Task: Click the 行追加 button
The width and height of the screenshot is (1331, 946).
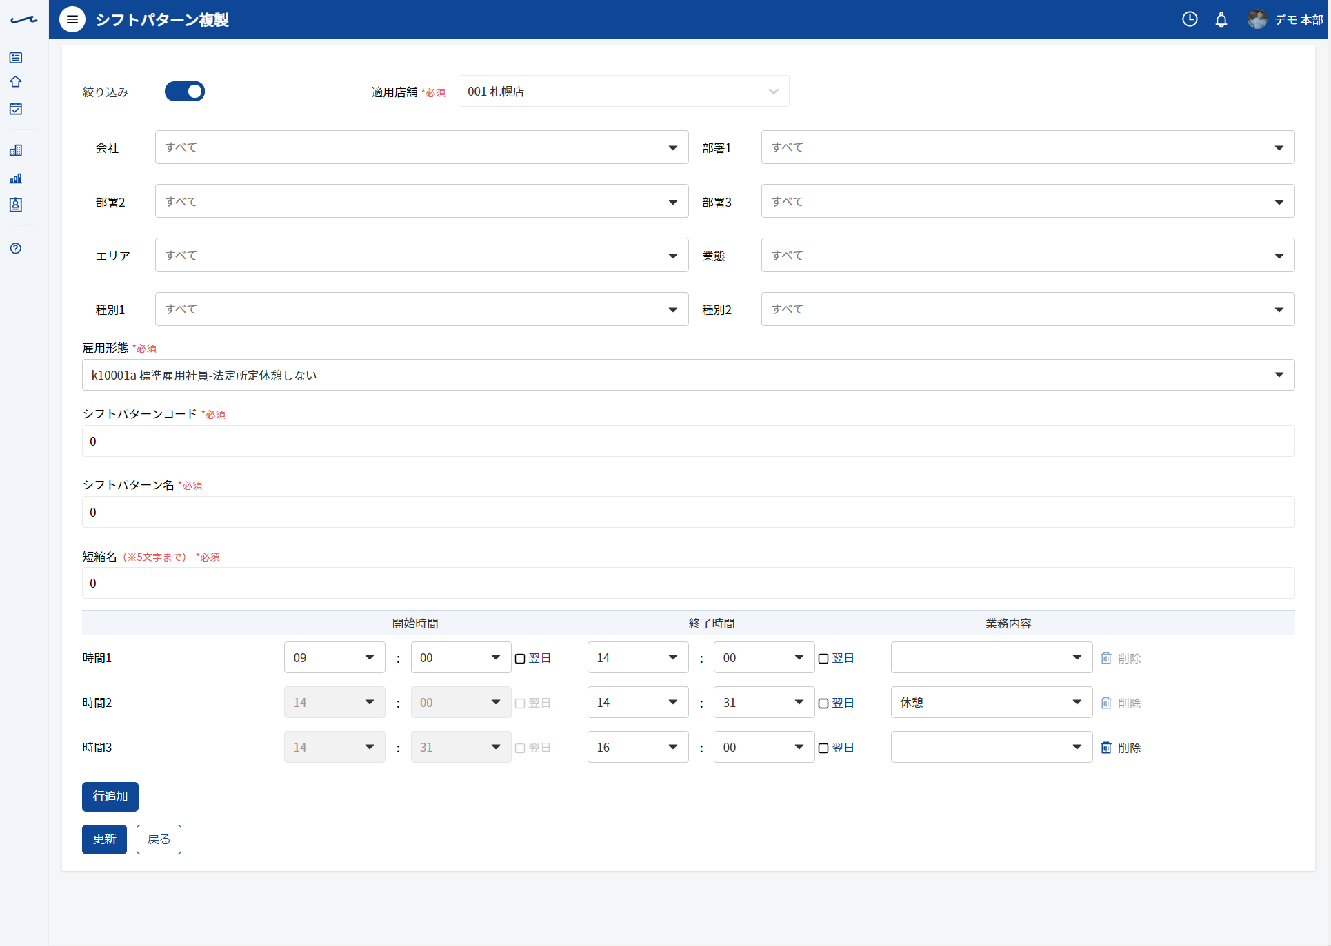Action: 110,796
